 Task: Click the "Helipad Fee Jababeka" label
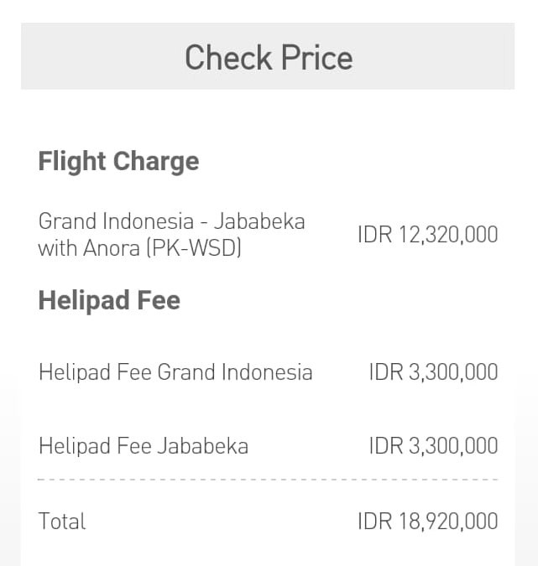coord(144,445)
